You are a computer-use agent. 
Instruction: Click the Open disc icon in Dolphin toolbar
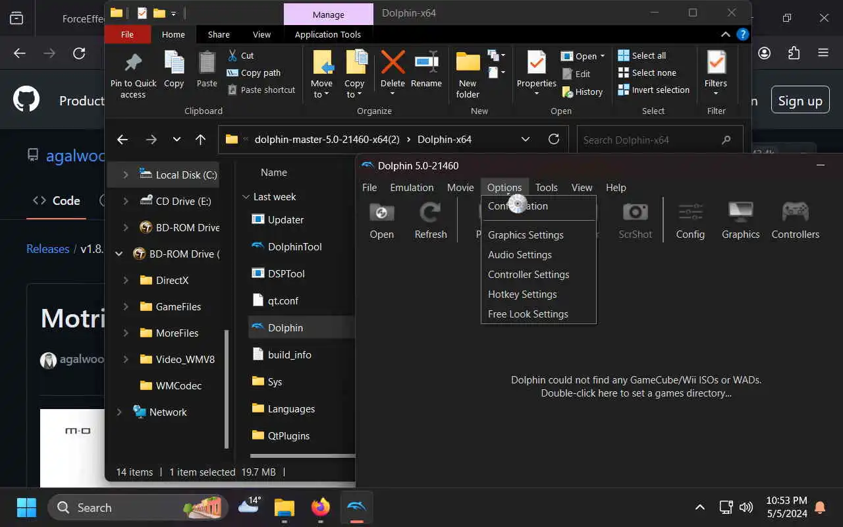click(x=381, y=212)
